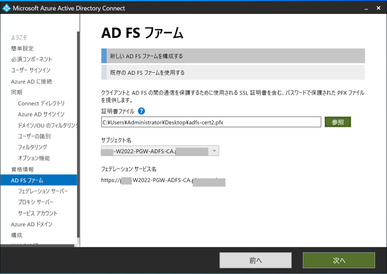This screenshot has width=387, height=274.
Task: Click the sidebar vertical scrollbar
Action: (x=78, y=135)
